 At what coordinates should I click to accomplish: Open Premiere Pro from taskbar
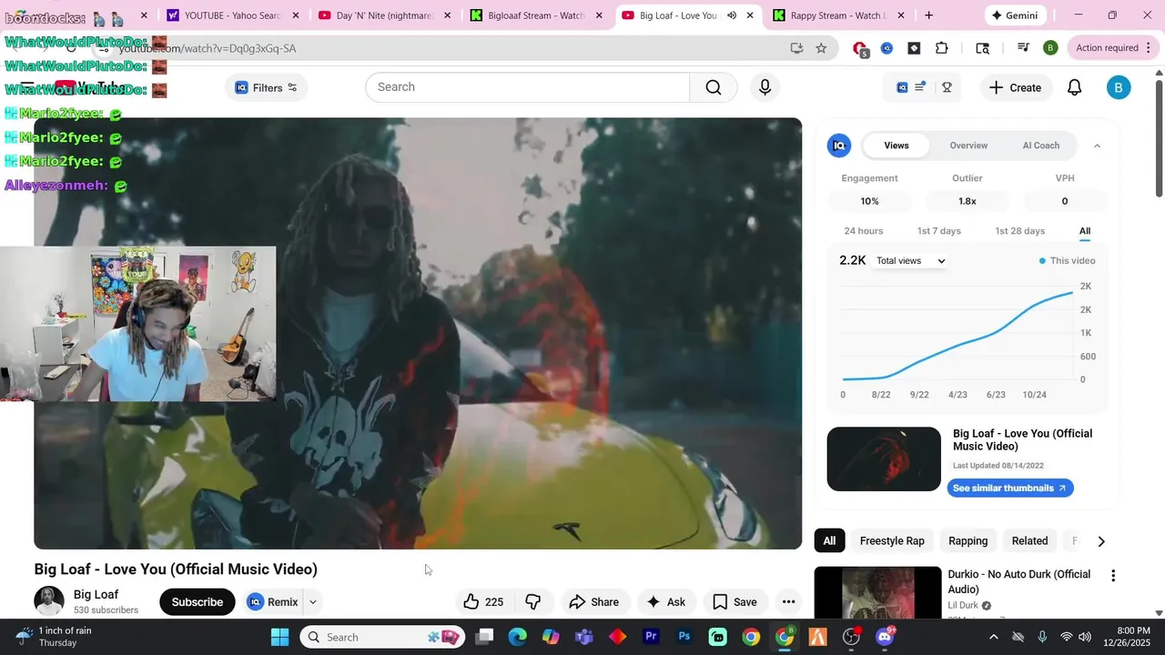pyautogui.click(x=651, y=637)
